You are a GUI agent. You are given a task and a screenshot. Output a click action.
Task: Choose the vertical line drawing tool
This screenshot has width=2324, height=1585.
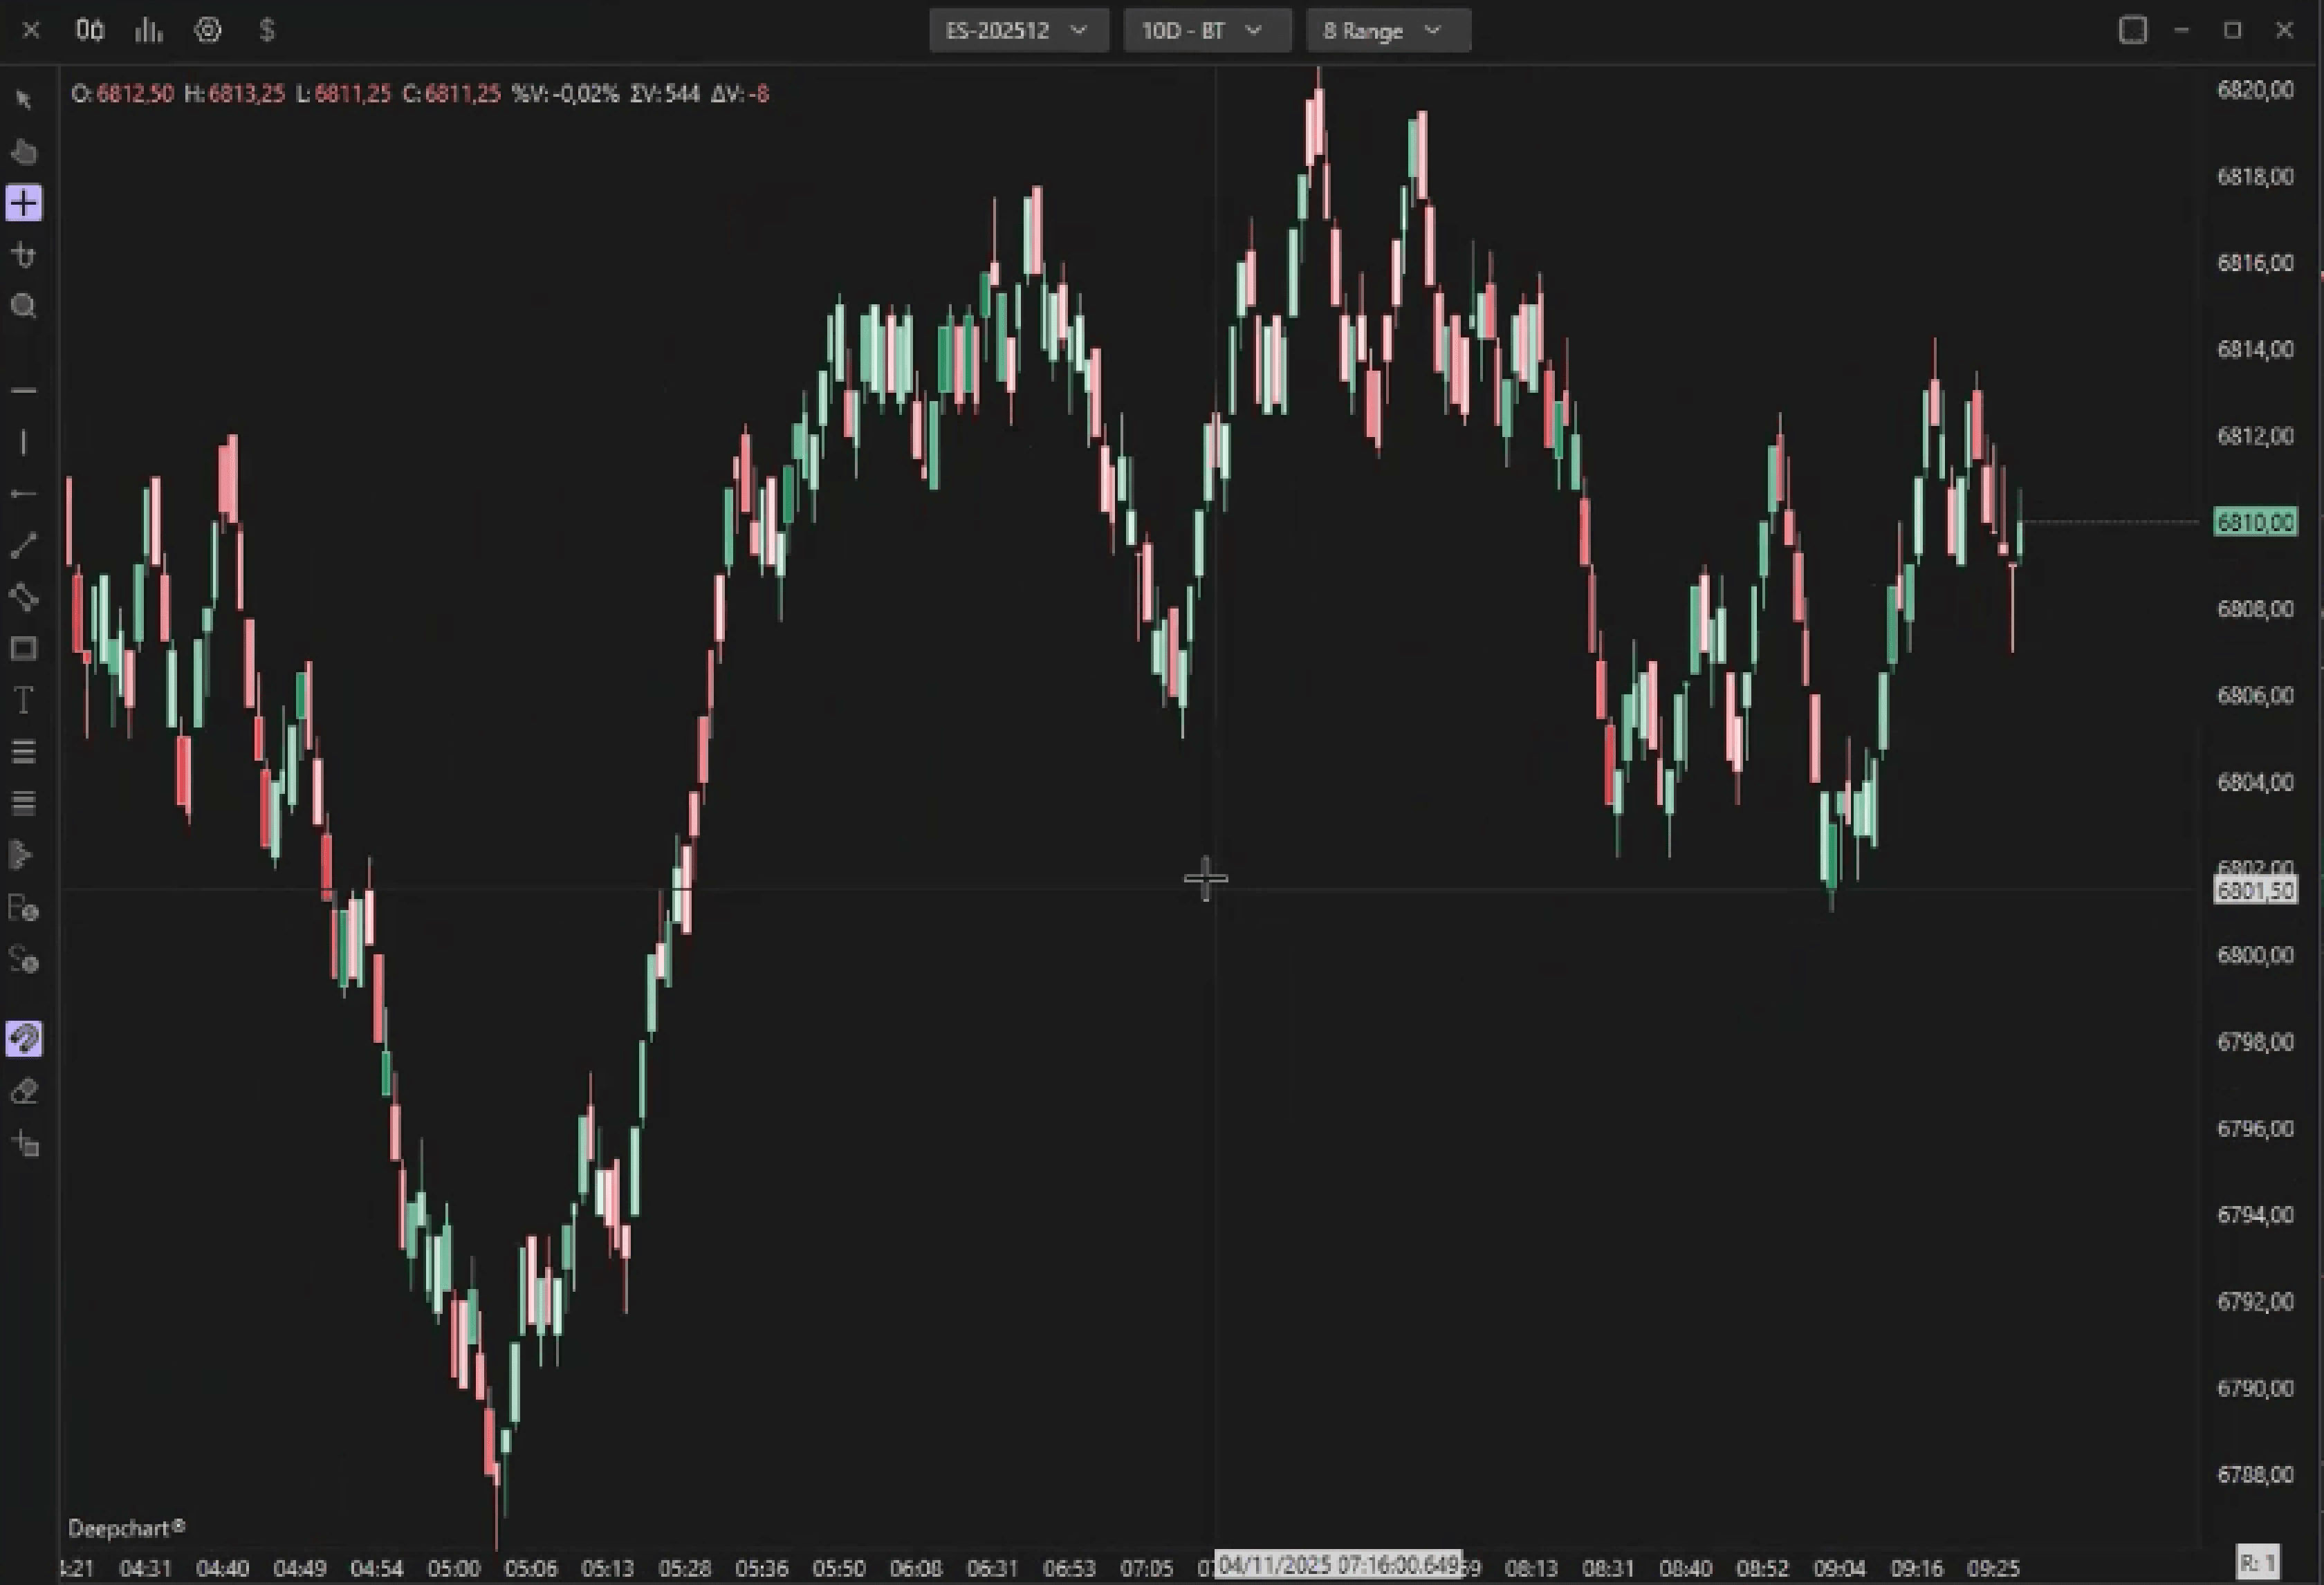(x=24, y=442)
